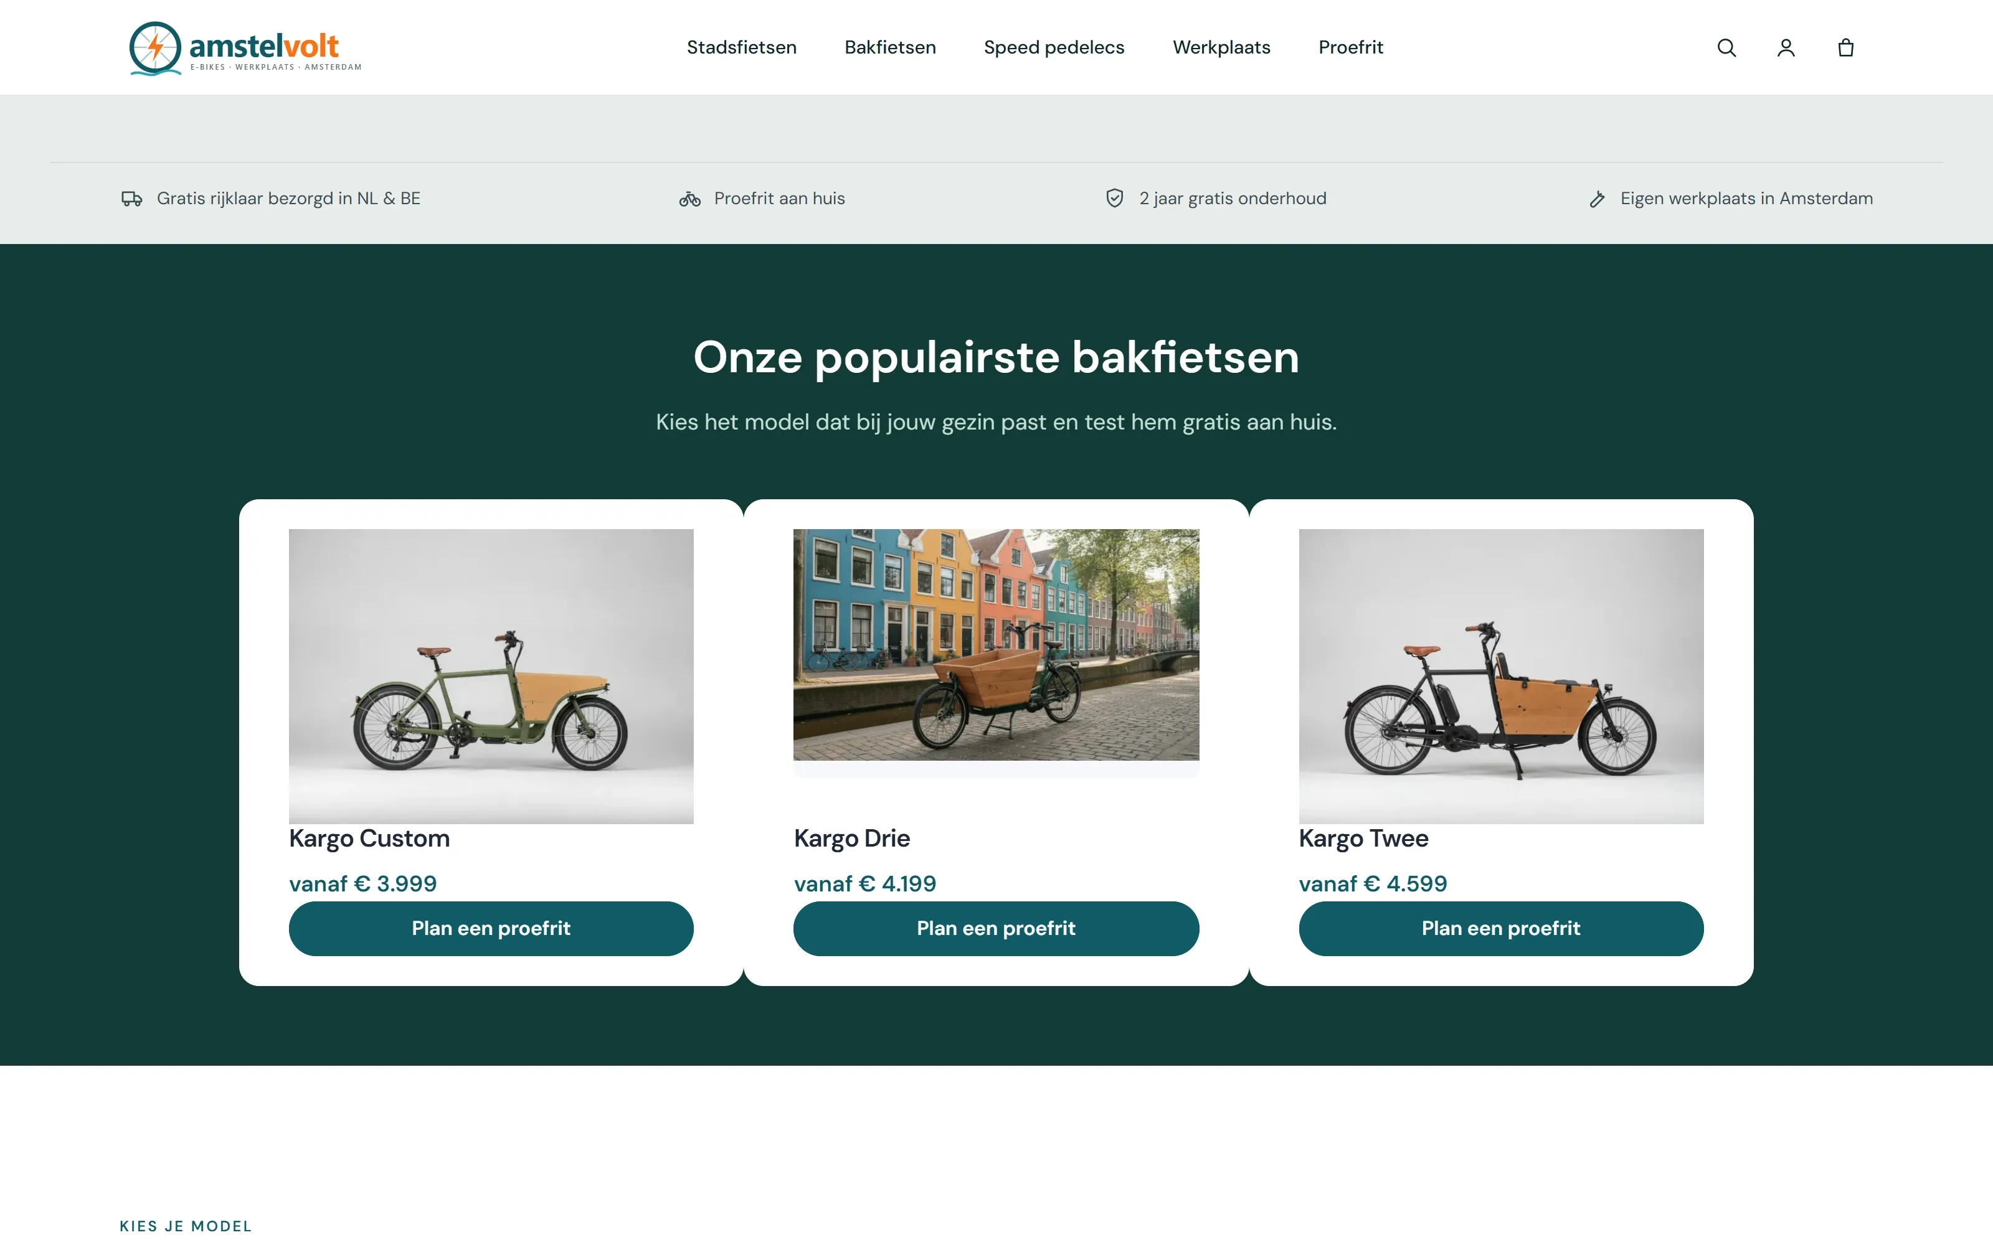Click Gratis rijklaar bezorgd in NL & BE
Viewport: 1993px width, 1245px height.
click(288, 199)
